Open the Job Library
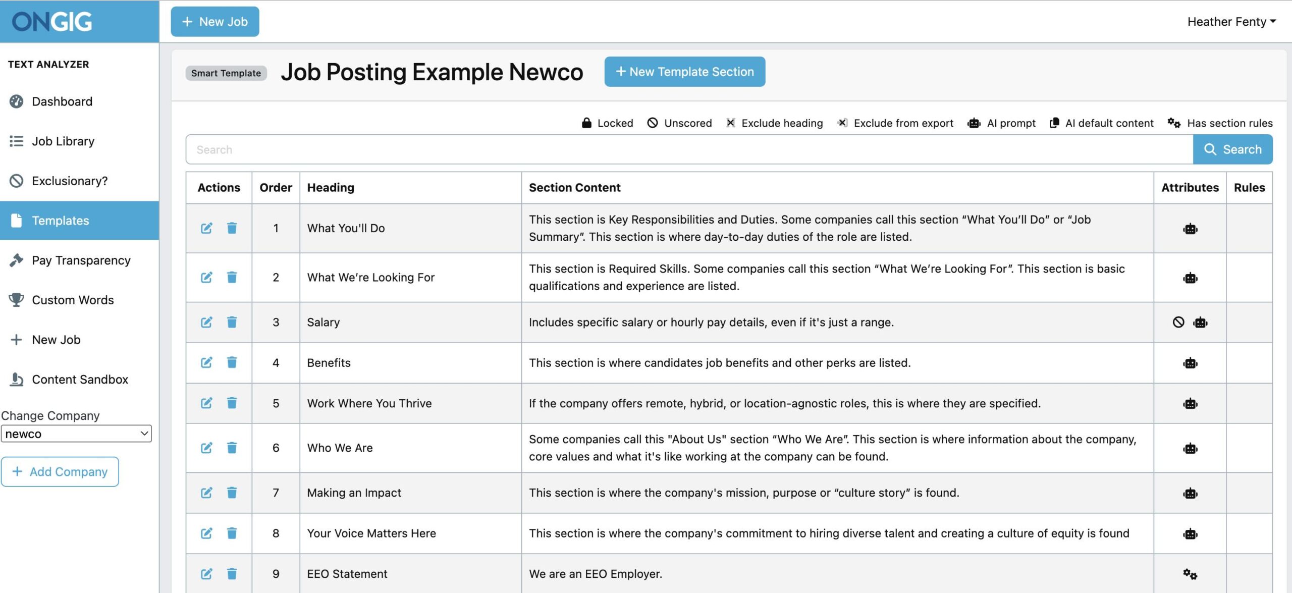Viewport: 1292px width, 593px height. (63, 141)
